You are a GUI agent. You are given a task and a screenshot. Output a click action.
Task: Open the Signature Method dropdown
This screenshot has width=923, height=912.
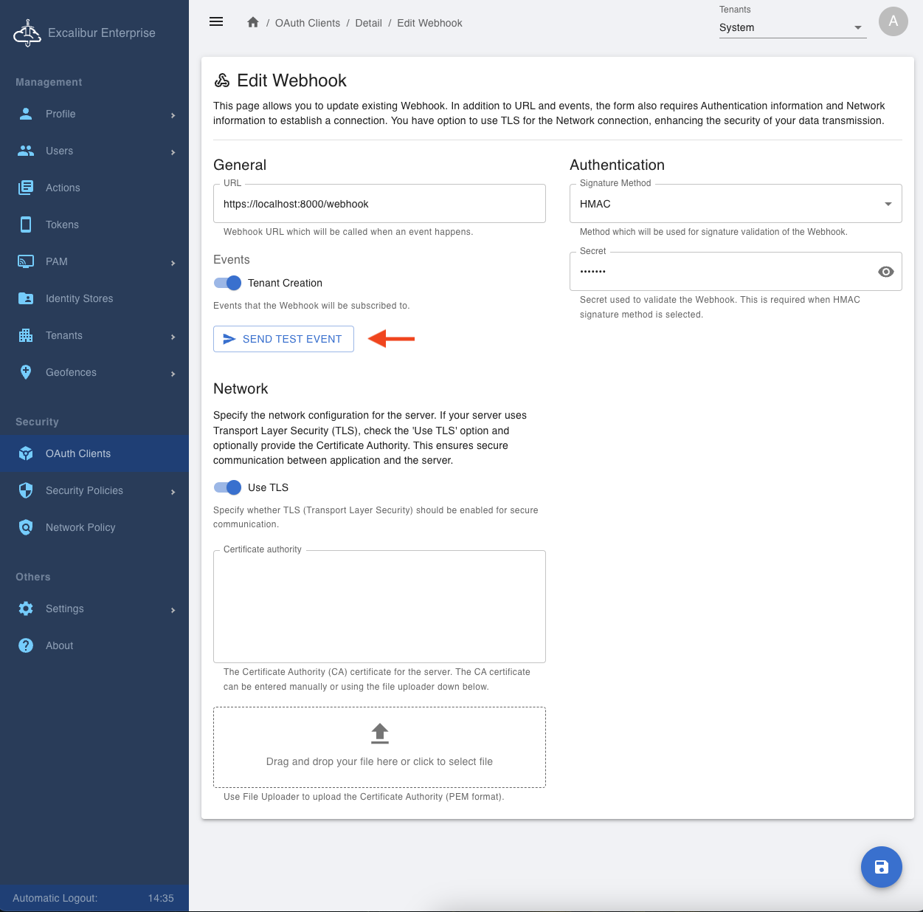pyautogui.click(x=735, y=204)
